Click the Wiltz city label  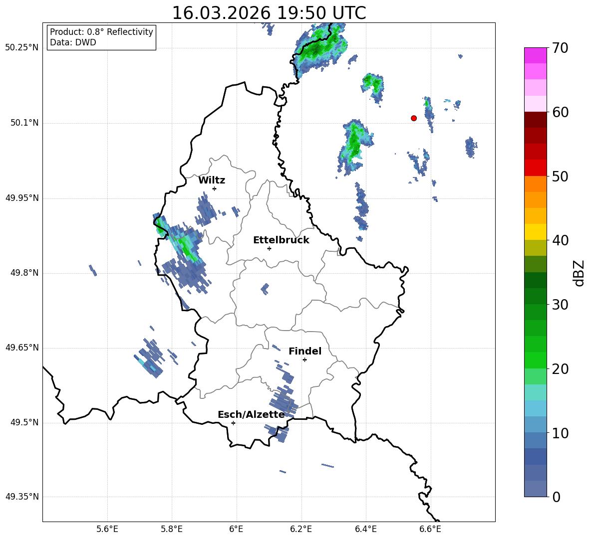tap(212, 180)
